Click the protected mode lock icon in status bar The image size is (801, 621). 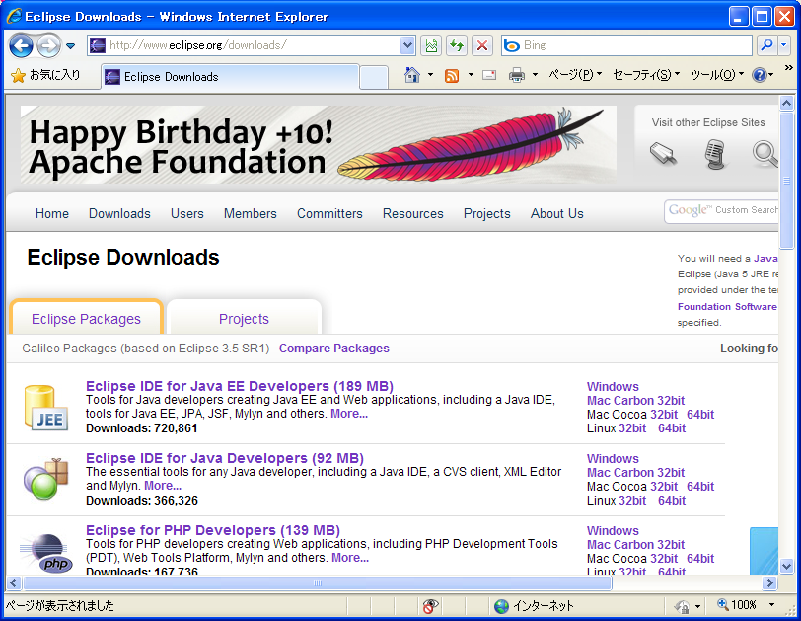pos(682,606)
